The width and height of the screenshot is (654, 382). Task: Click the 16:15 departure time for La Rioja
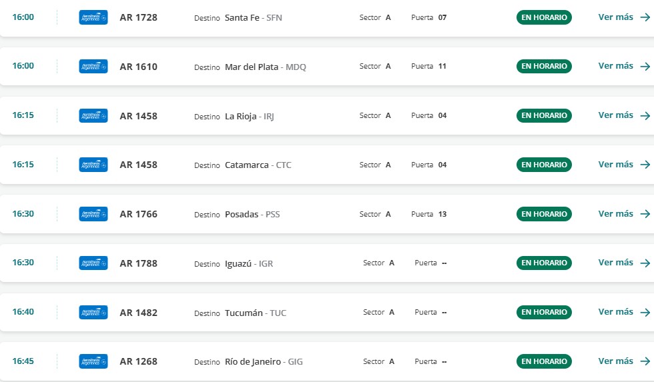[23, 115]
